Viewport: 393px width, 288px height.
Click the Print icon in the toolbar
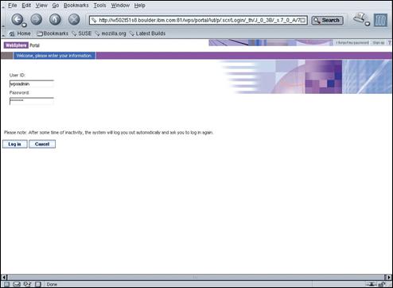click(360, 18)
